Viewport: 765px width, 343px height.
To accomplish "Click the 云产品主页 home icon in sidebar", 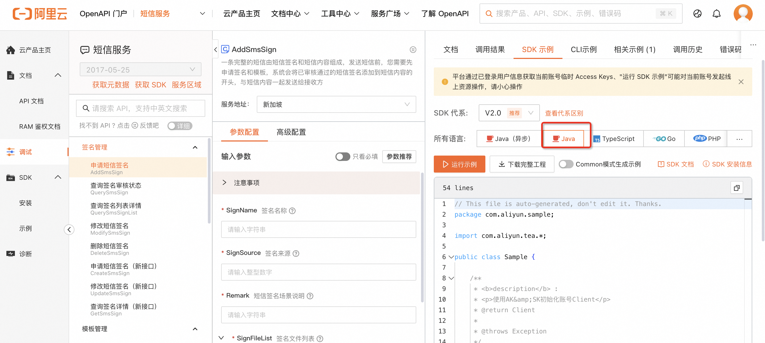I will (x=10, y=50).
